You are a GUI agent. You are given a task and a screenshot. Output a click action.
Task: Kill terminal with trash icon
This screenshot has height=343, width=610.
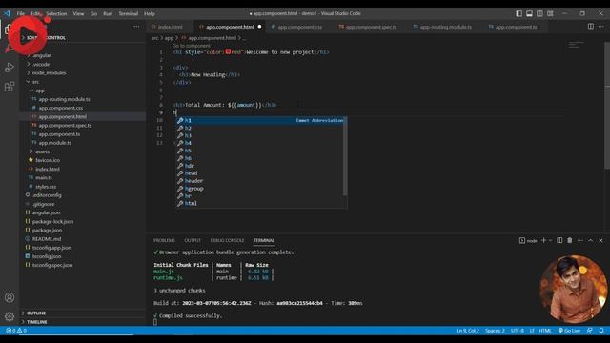click(570, 240)
